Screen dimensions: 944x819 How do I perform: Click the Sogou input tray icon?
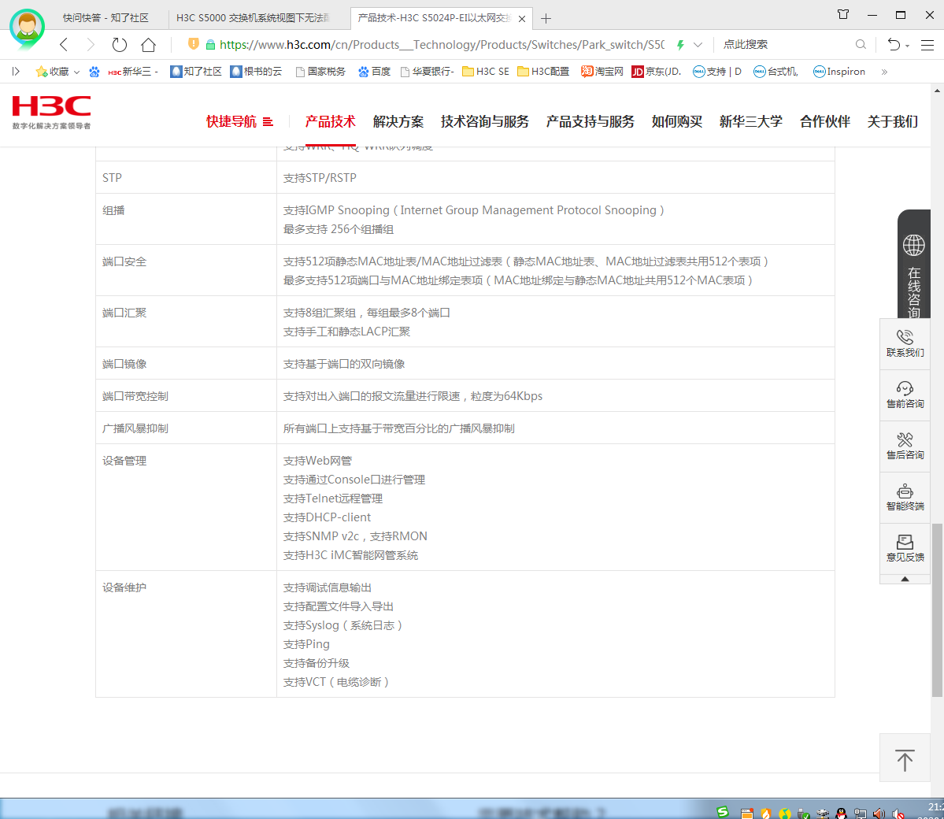click(x=723, y=812)
